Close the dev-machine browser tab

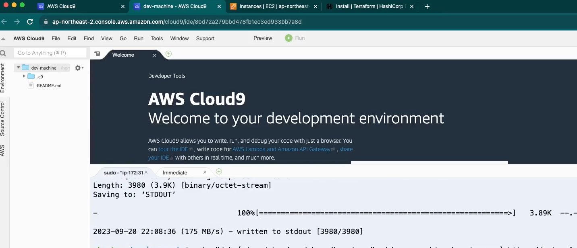point(219,6)
